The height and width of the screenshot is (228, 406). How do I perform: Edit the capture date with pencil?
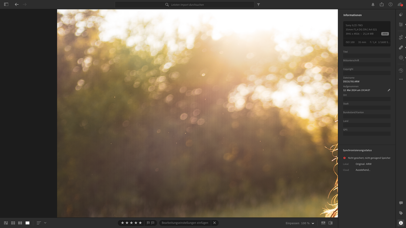click(389, 90)
